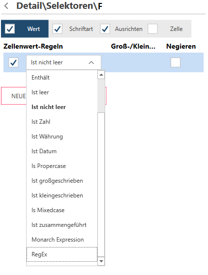Image resolution: width=208 pixels, height=275 pixels.
Task: Click the 'Negieren' column header
Action: [181, 47]
